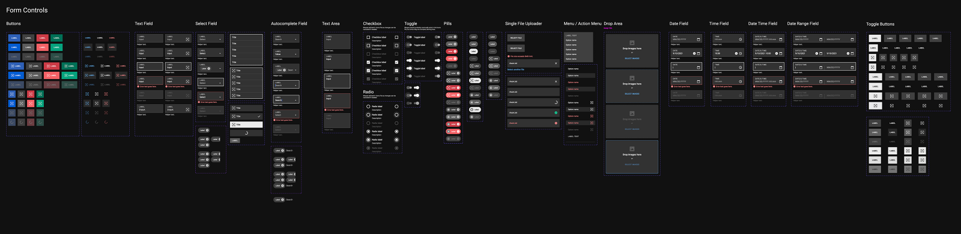Click trailing icon in focused Text Field
This screenshot has width=961, height=234.
click(187, 67)
